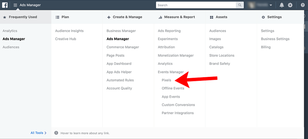308x139 pixels.
Task: Open Pixels under Events Manager
Action: coord(167,80)
